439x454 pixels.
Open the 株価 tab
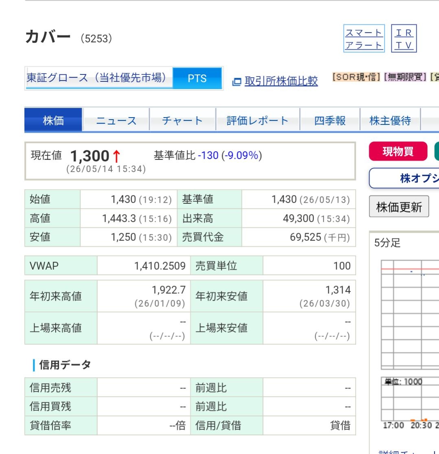[53, 120]
